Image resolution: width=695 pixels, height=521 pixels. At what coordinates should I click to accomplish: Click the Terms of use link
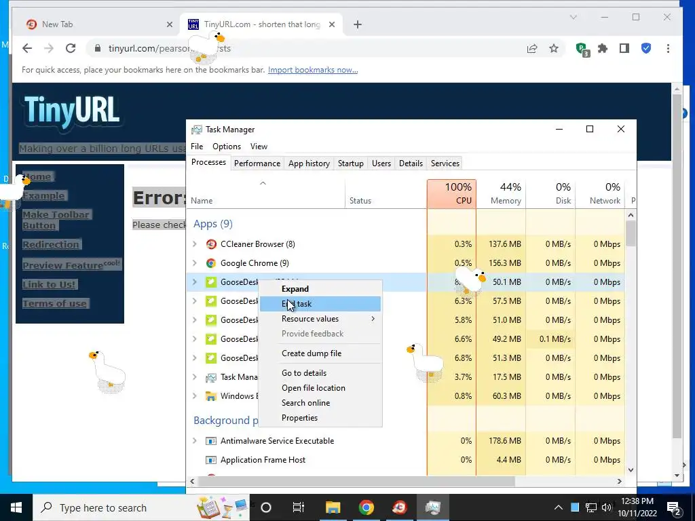click(x=55, y=303)
